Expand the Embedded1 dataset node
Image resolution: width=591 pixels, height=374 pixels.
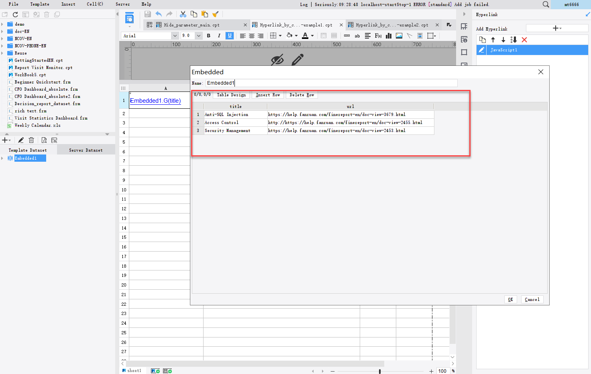pos(2,158)
